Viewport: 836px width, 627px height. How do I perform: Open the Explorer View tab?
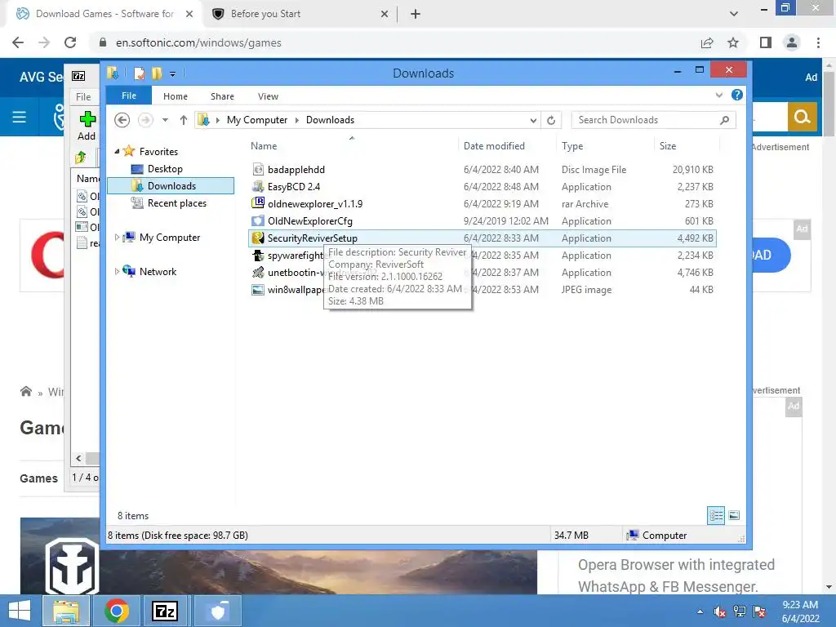click(x=268, y=96)
